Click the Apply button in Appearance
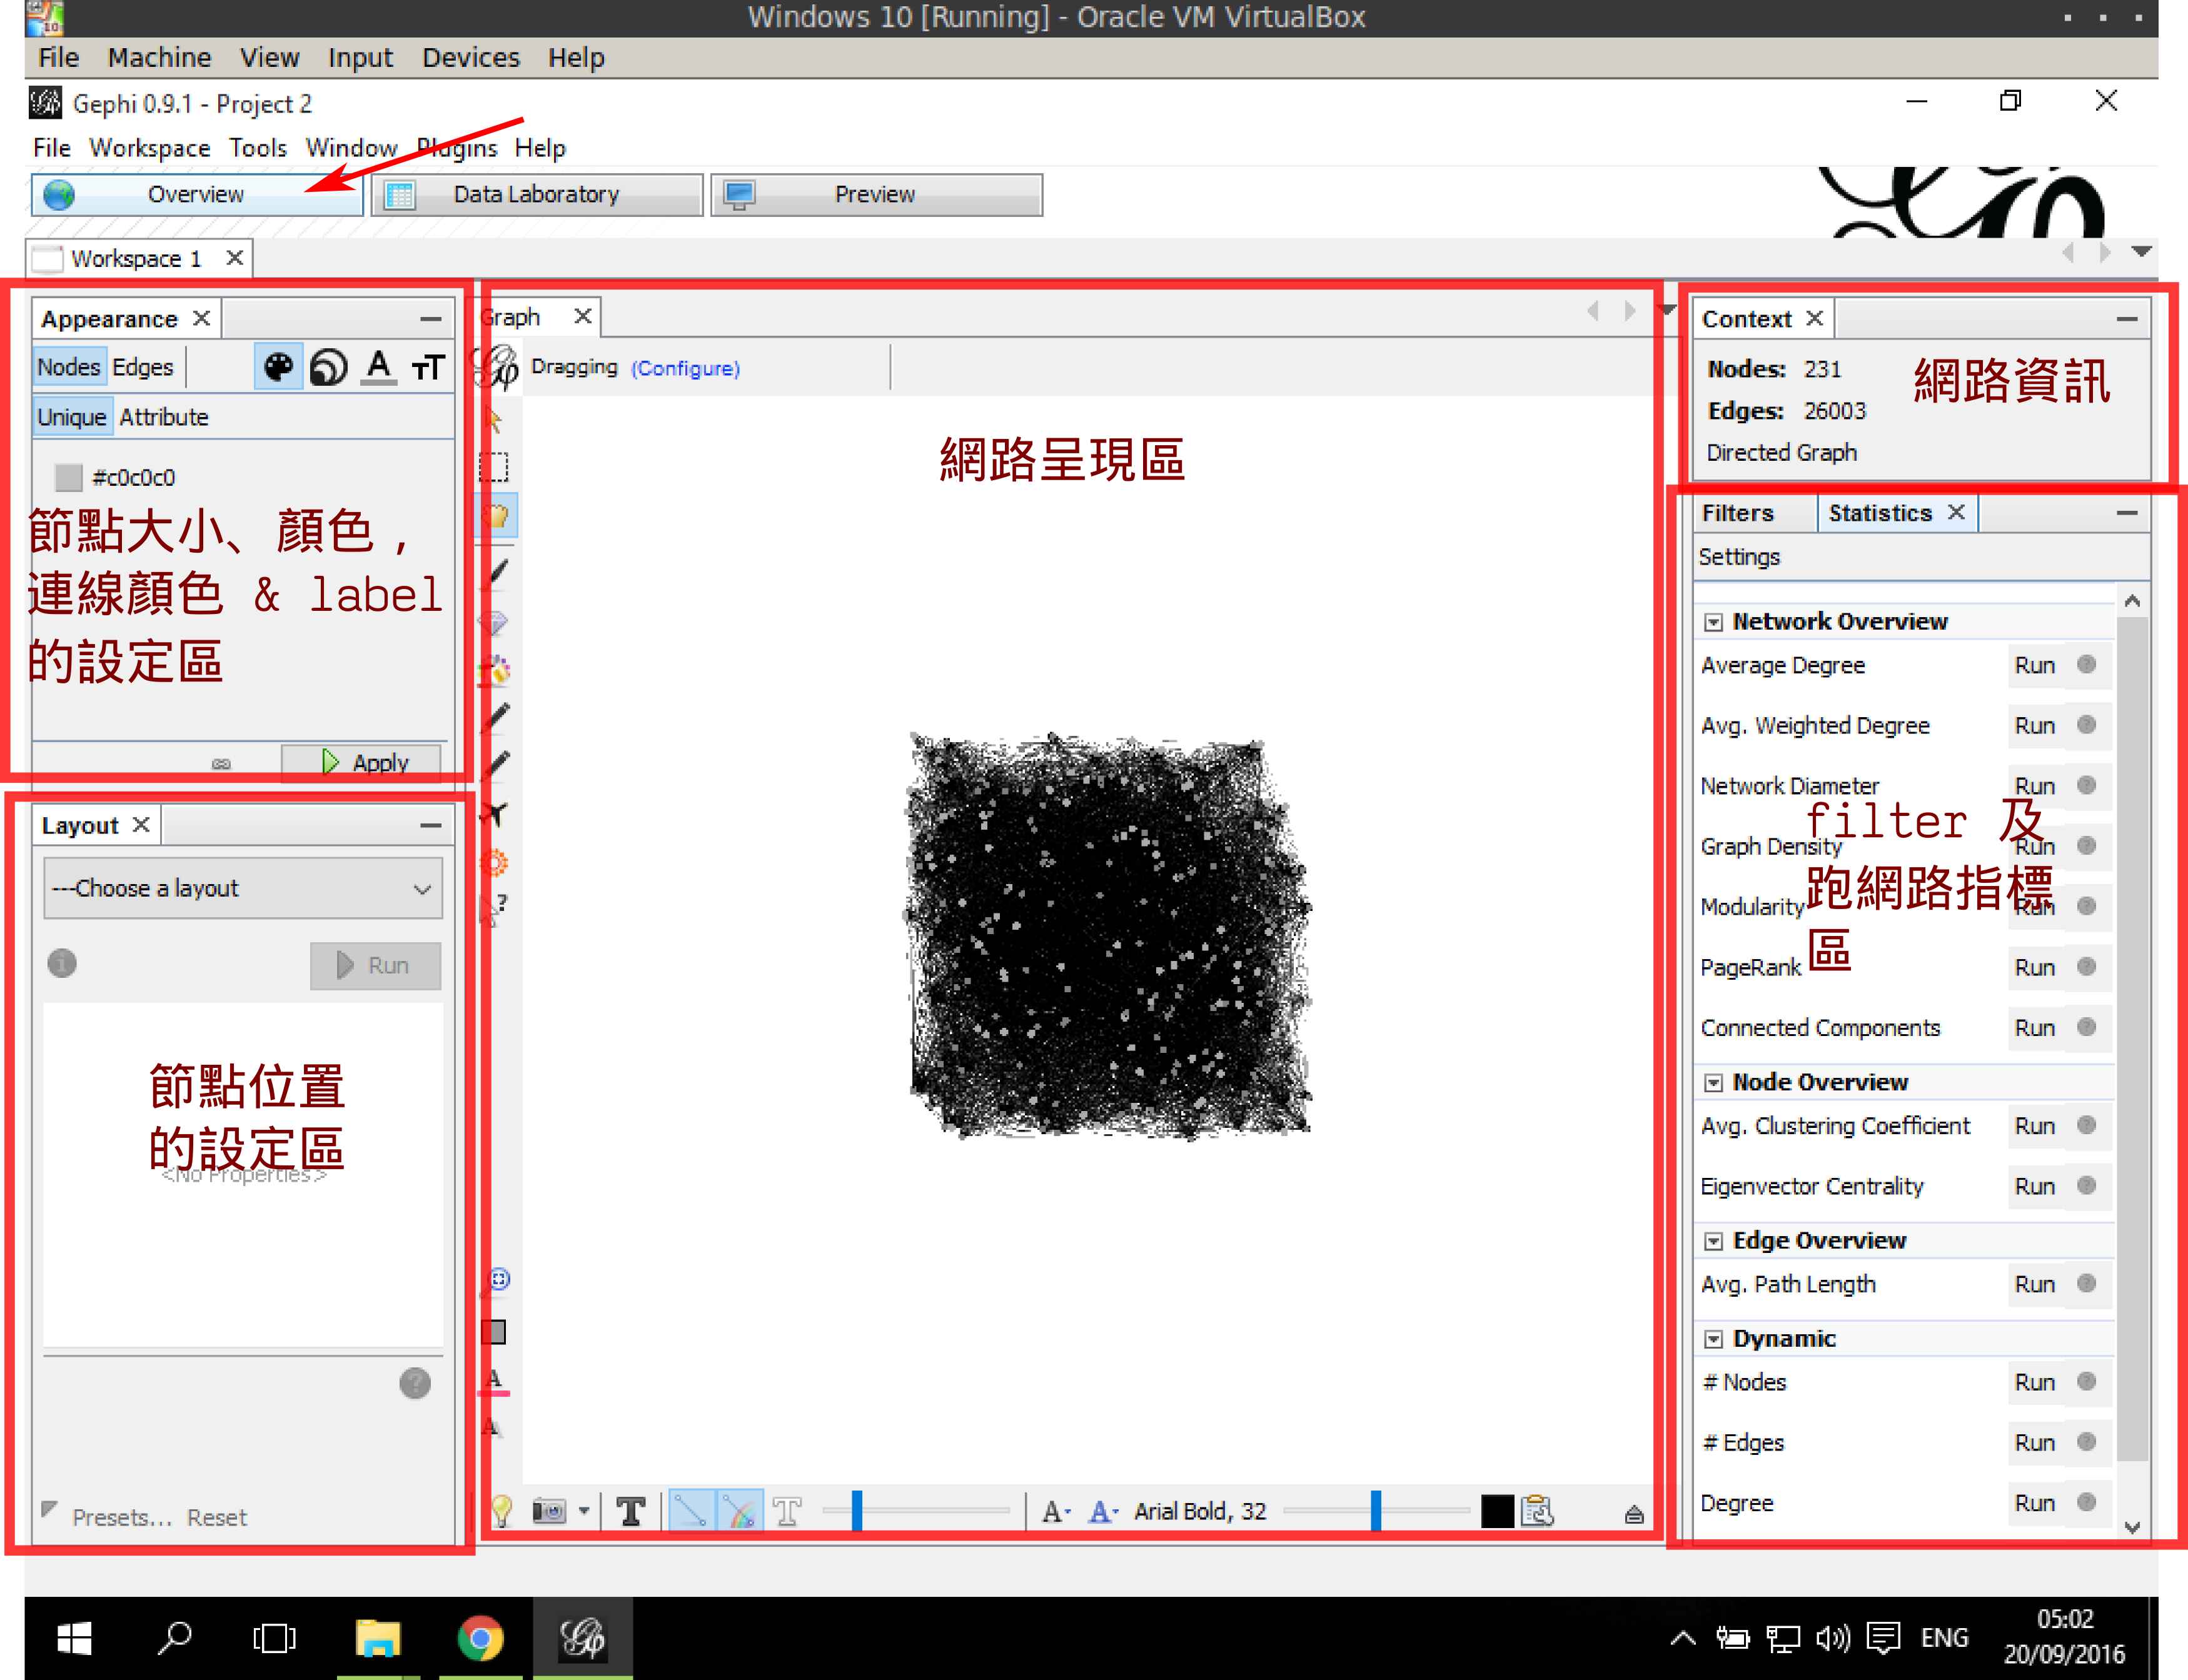 click(362, 762)
